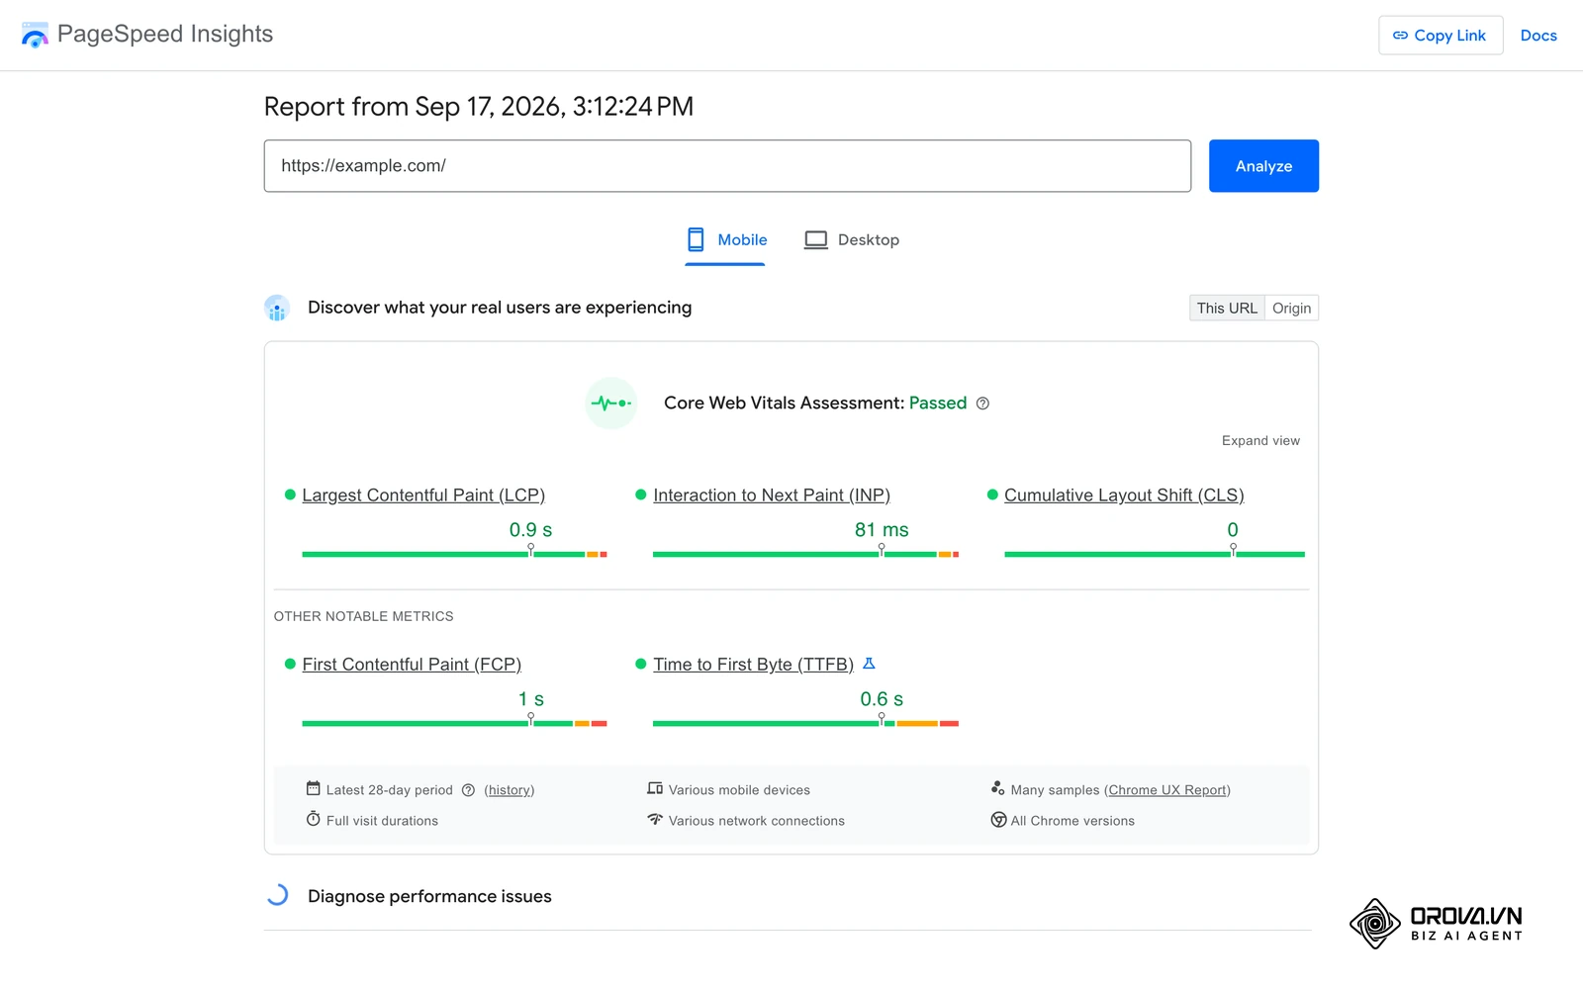1583x989 pixels.
Task: Click the FCP distribution bar
Action: point(454,724)
